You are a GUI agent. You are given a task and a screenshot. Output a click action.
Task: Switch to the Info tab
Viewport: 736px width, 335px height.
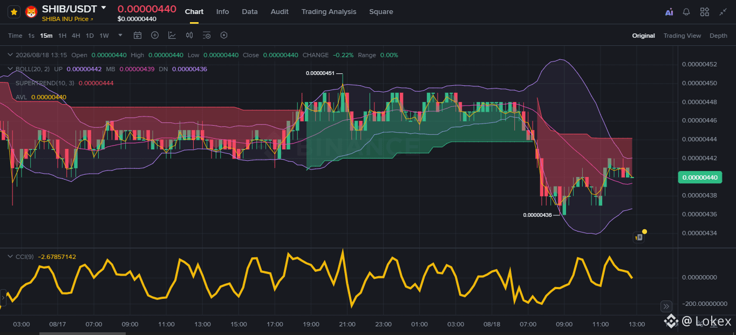click(x=222, y=12)
